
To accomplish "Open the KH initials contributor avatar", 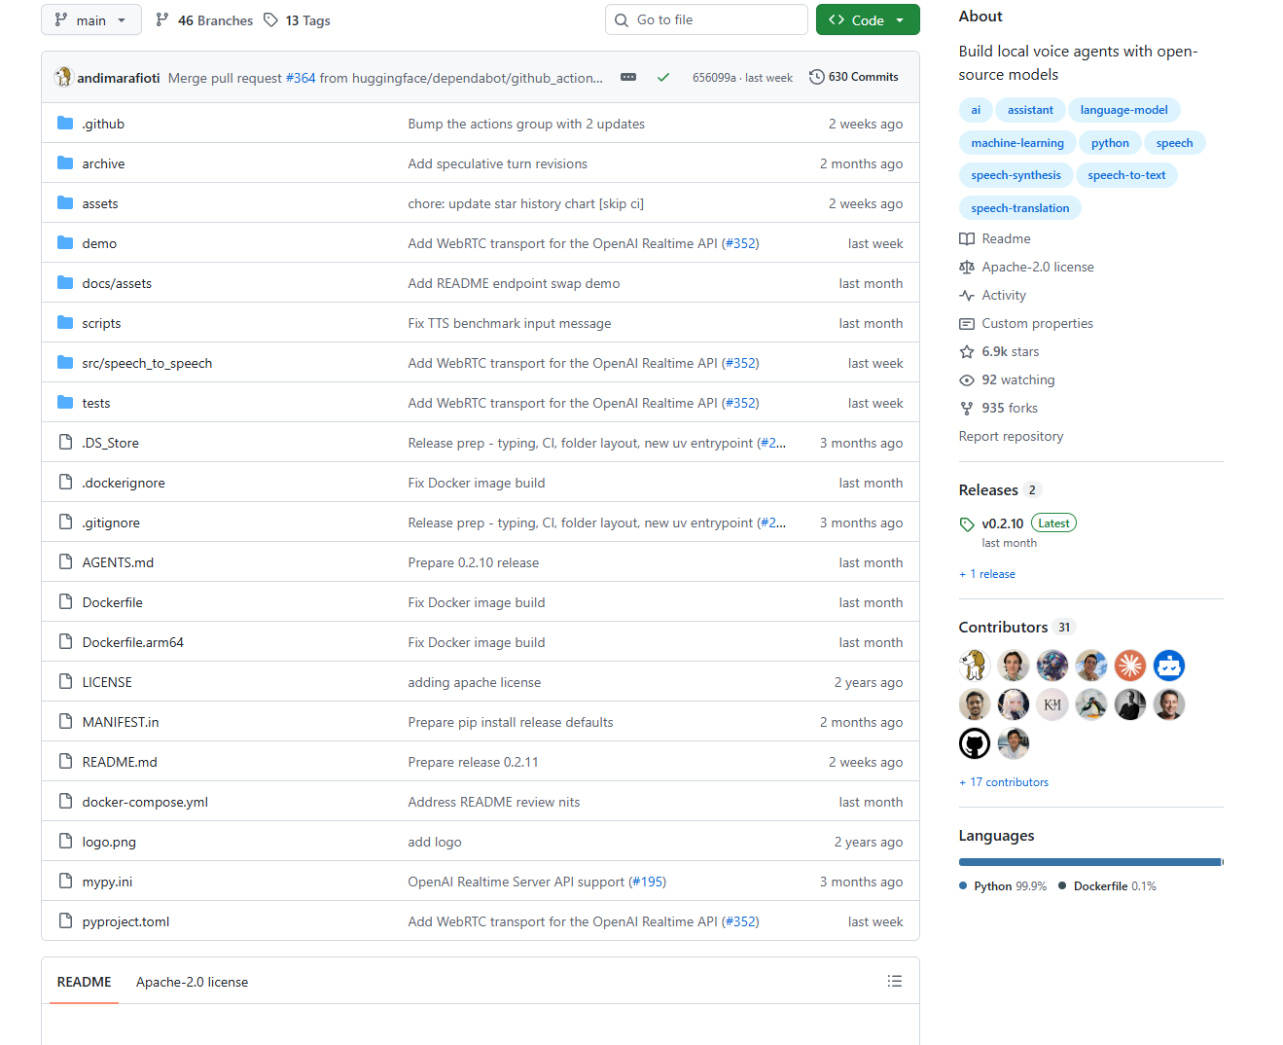I will pos(1052,704).
